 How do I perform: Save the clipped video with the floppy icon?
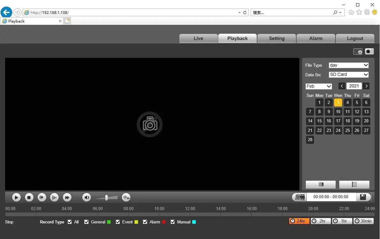(363, 197)
